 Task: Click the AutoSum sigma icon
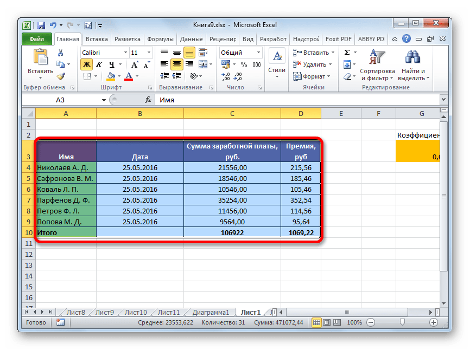pos(346,53)
